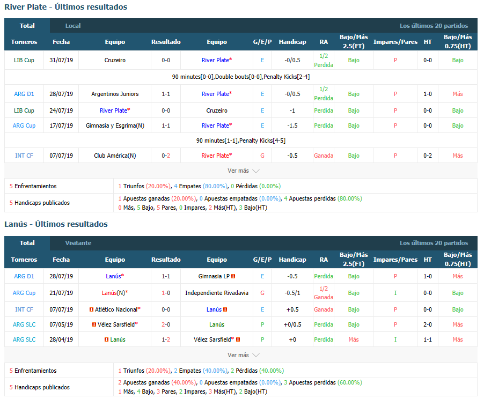
Task: Click heading 'River Plate - Últimos resultados'
Action: point(66,7)
